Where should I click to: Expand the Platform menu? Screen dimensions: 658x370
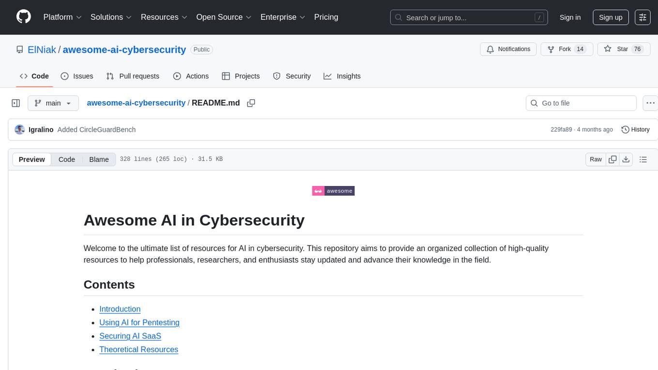62,17
